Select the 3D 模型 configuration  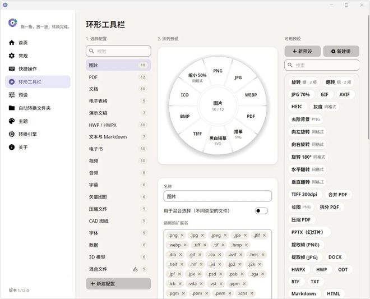(118, 257)
